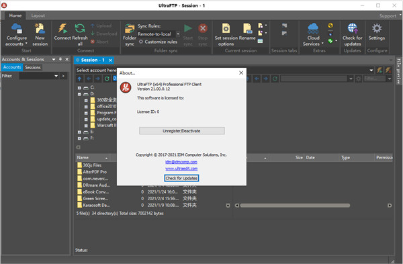This screenshot has width=403, height=264.
Task: Click the remote pane forward arrow
Action: (266, 79)
